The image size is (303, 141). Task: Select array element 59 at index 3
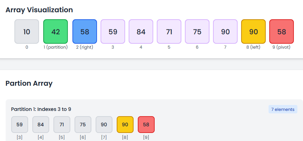[x=113, y=31]
